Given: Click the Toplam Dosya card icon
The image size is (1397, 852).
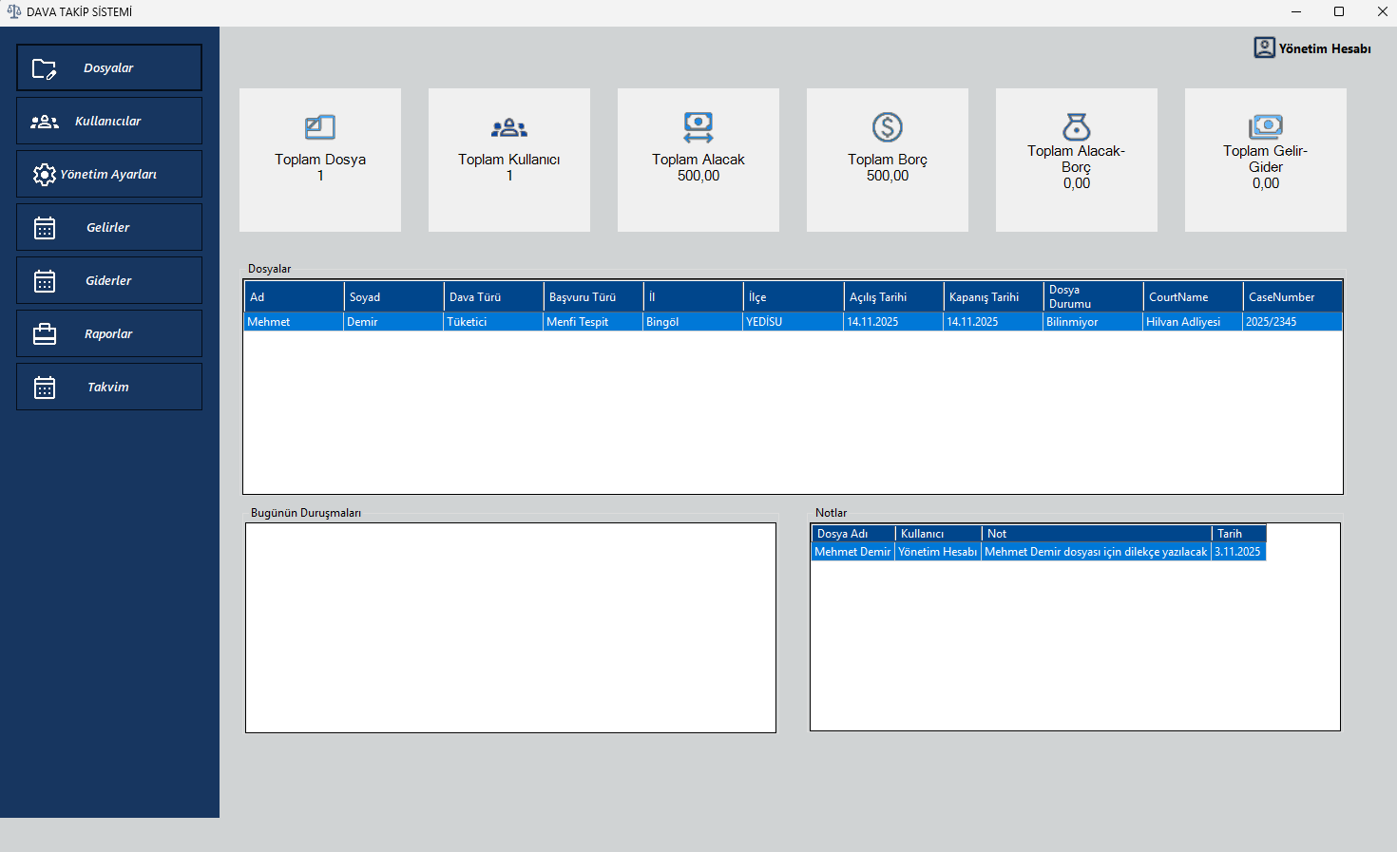Looking at the screenshot, I should pyautogui.click(x=320, y=127).
